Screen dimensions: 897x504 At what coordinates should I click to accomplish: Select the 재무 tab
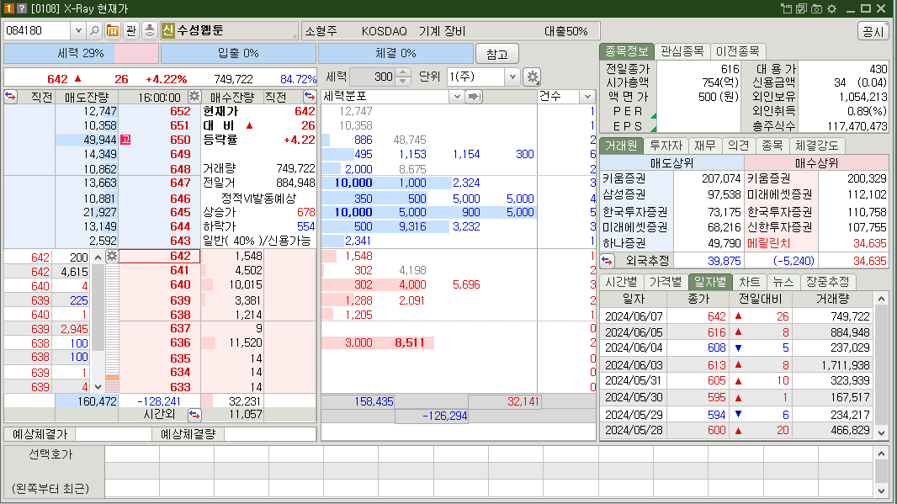pyautogui.click(x=705, y=146)
